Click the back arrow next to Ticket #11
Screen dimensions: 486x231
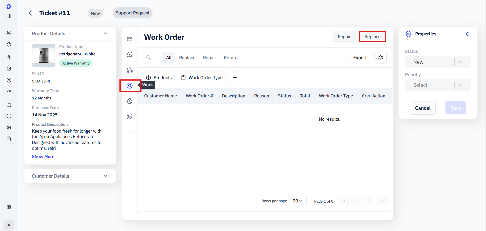(30, 13)
